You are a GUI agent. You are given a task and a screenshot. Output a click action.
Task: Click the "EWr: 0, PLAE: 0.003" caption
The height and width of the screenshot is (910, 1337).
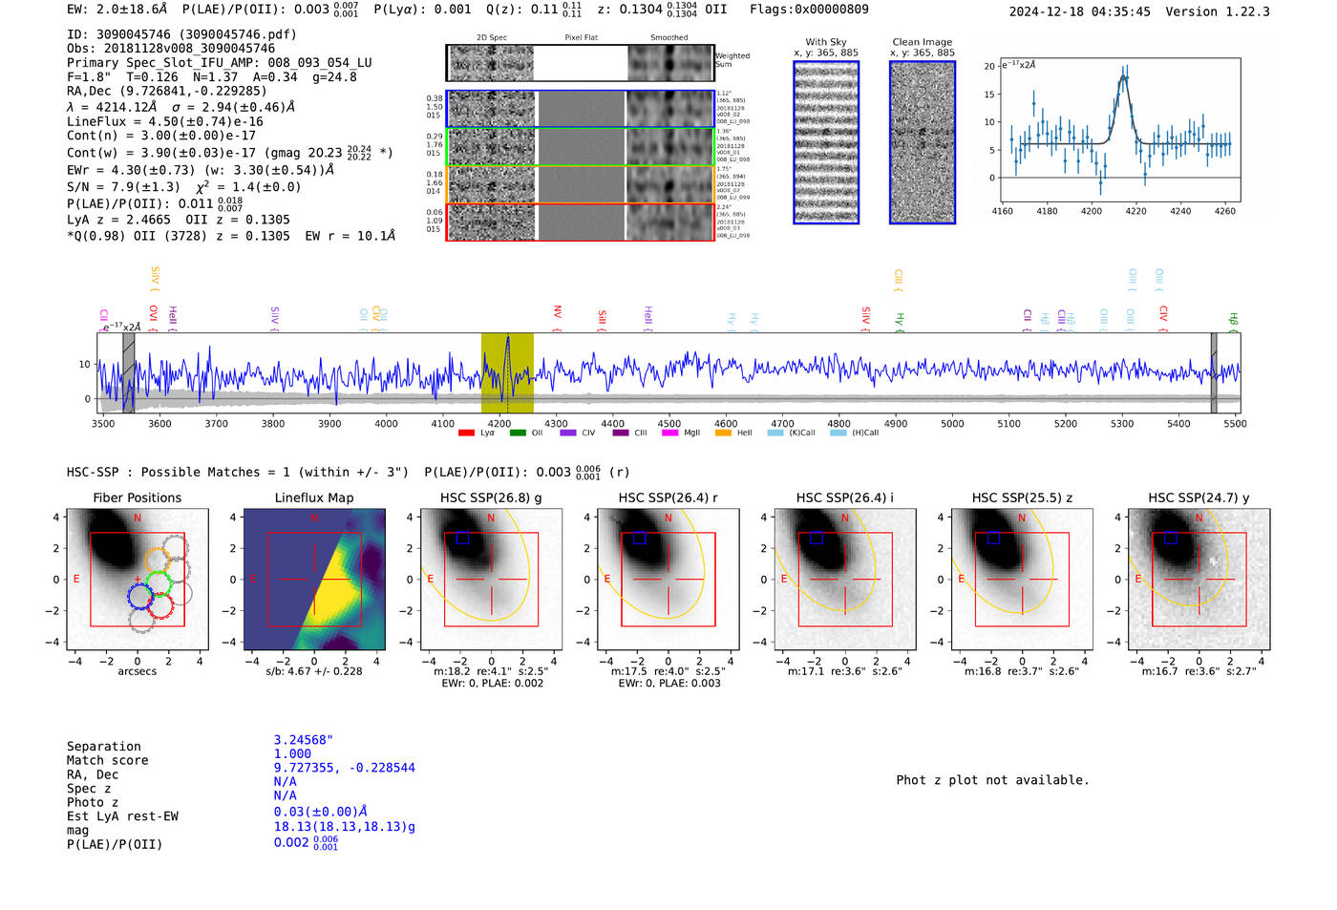click(x=669, y=684)
